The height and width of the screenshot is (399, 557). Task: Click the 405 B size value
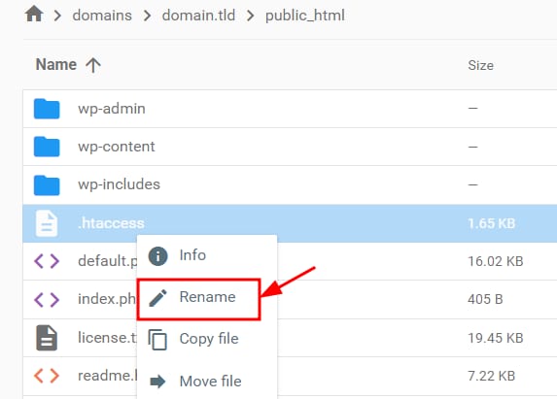tap(485, 299)
